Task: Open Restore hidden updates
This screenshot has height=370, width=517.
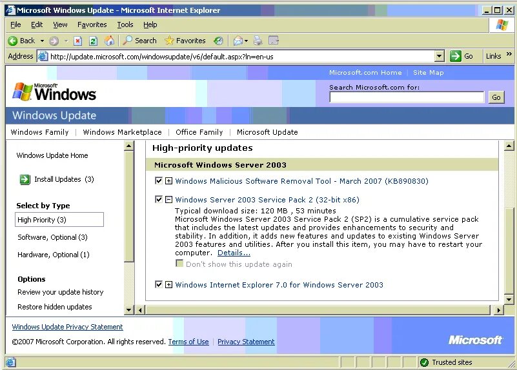Action: pos(55,307)
